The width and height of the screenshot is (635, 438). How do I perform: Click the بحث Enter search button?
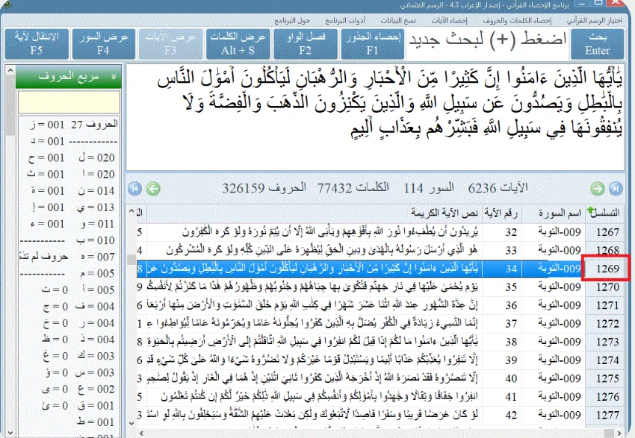[597, 45]
